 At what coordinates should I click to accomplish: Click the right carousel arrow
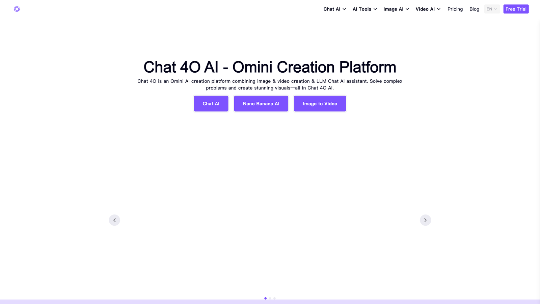[426, 220]
